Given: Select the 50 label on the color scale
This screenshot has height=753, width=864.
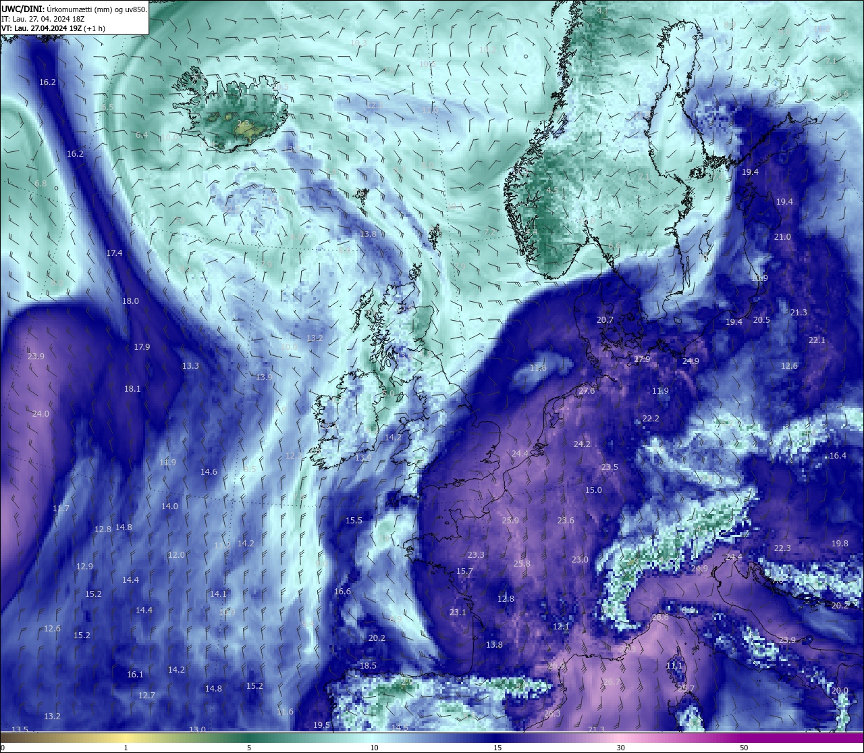Looking at the screenshot, I should pos(744,748).
